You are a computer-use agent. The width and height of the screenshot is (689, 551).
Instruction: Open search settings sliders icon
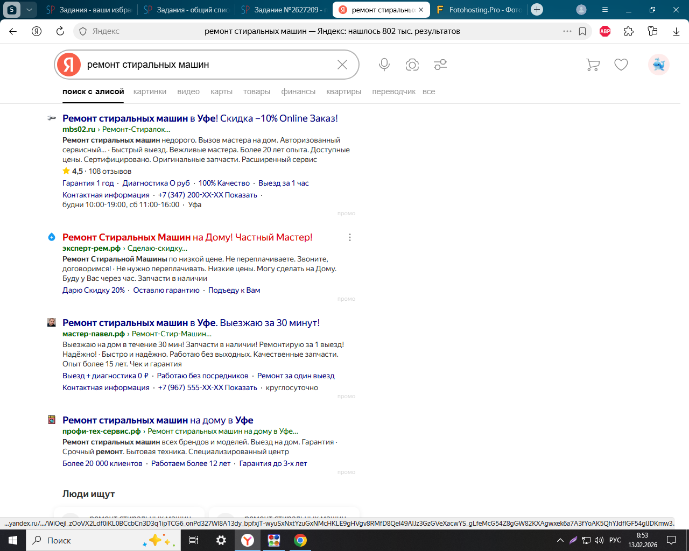440,65
